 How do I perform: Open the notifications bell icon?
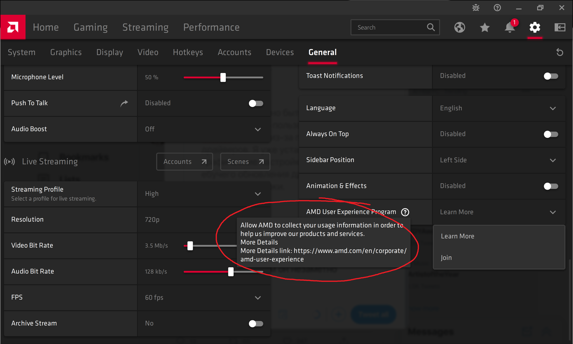510,27
